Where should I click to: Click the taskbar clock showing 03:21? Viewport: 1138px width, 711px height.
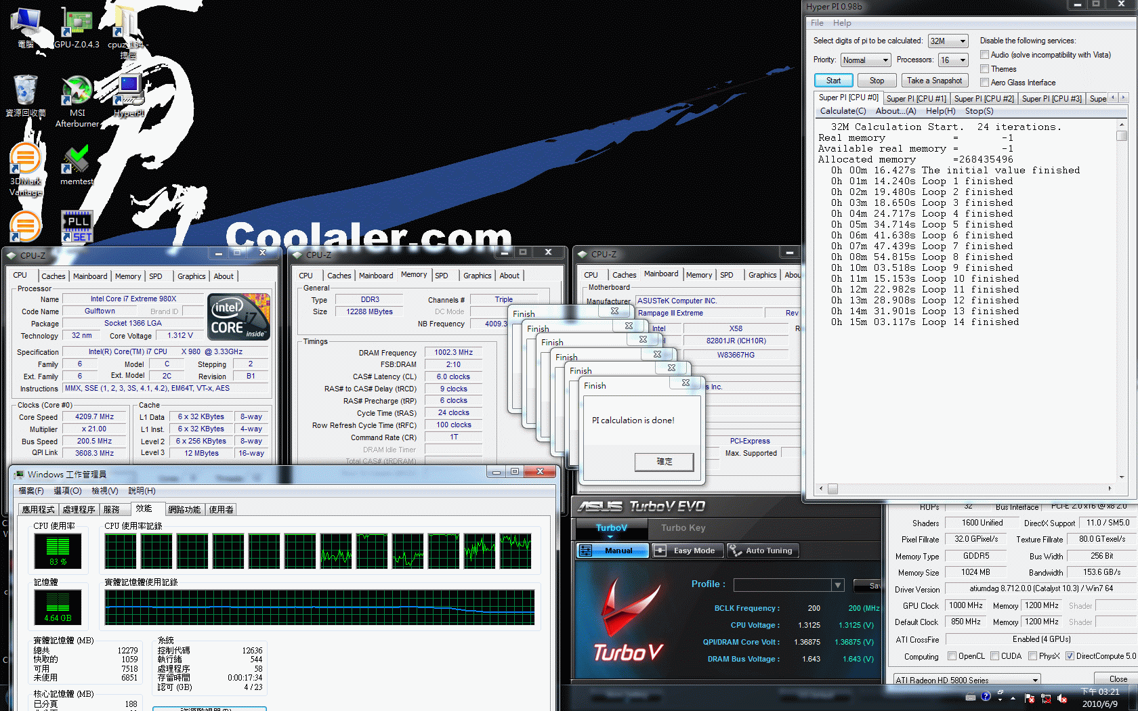pos(1100,697)
